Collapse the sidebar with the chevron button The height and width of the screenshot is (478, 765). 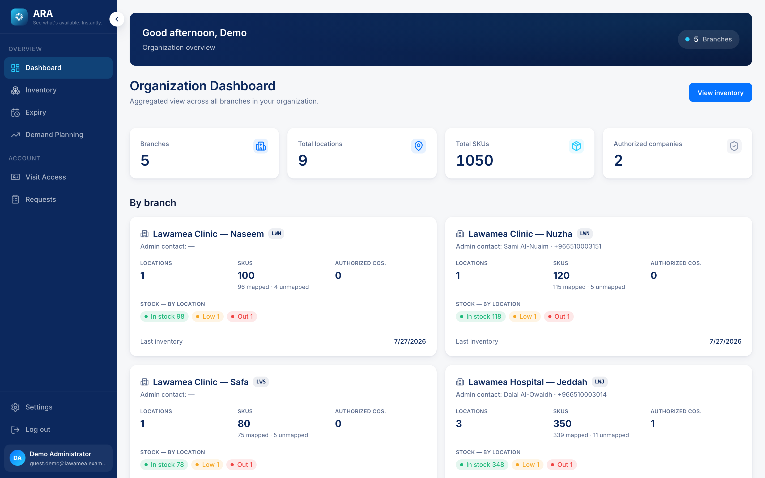[x=117, y=19]
